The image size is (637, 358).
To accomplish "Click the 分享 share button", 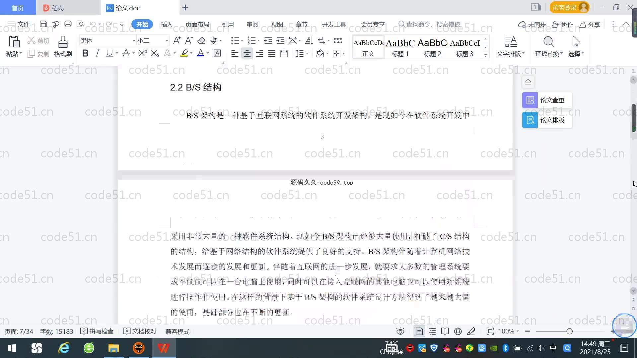I will (x=590, y=24).
